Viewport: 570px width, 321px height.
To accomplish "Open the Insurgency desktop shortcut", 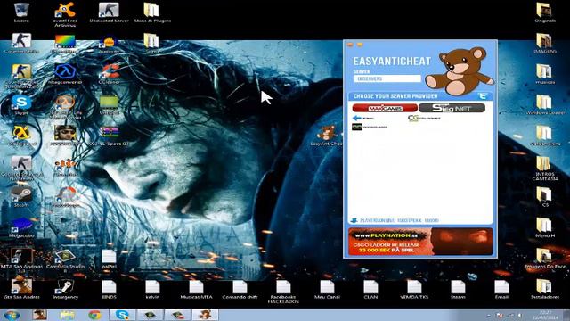I will coord(65,289).
